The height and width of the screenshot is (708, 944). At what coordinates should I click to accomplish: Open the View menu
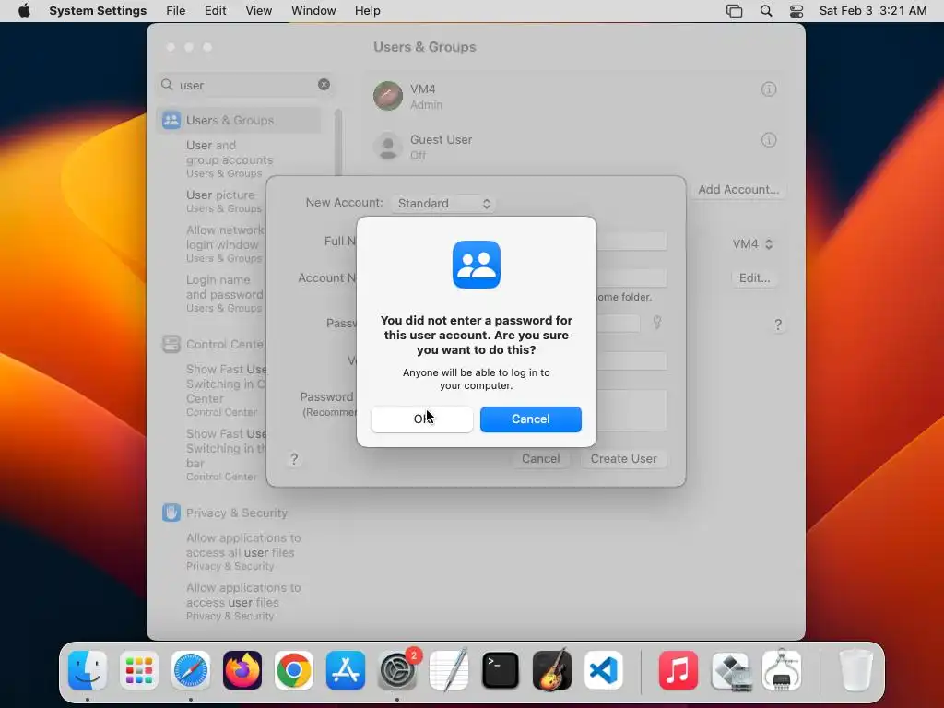(x=258, y=11)
